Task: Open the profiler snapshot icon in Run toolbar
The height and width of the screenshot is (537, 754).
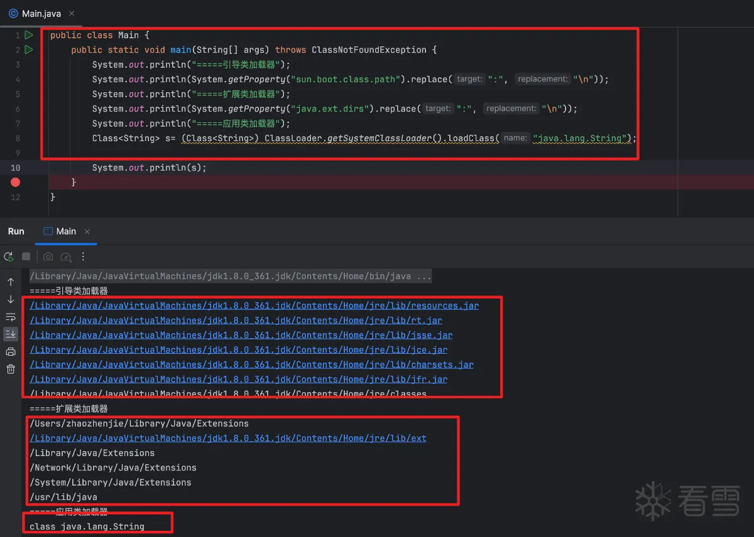Action: [x=66, y=257]
